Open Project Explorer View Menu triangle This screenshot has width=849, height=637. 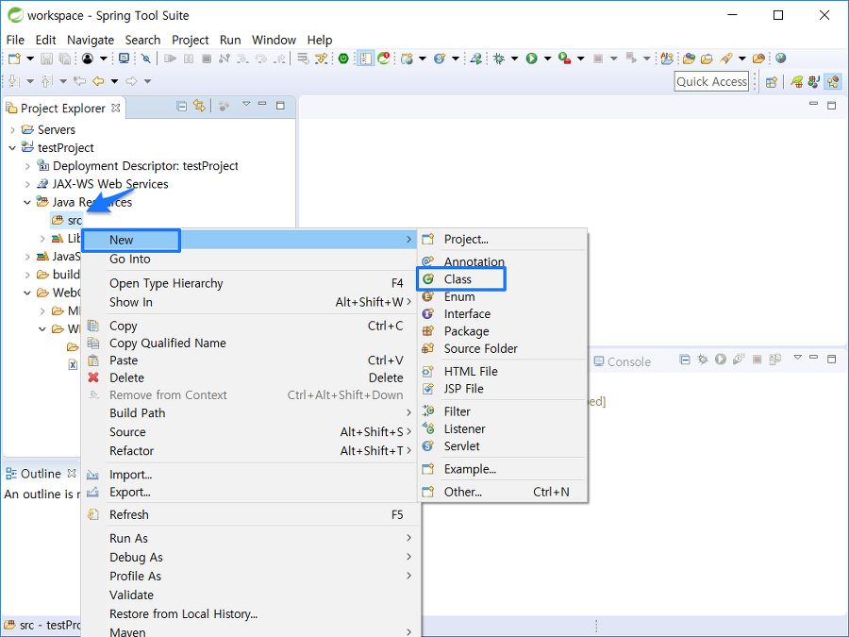[246, 104]
